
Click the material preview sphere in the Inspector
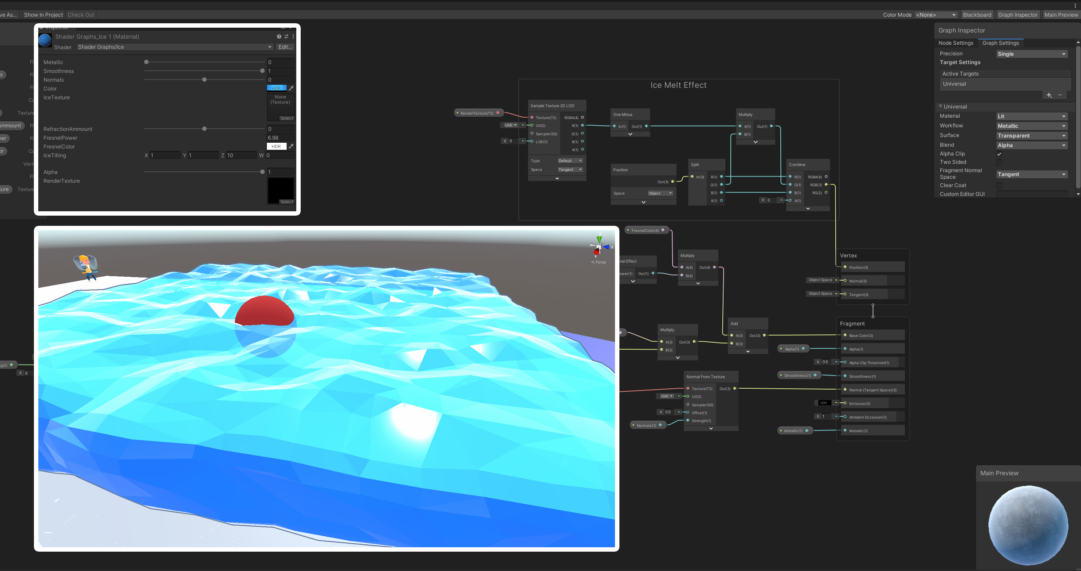point(45,40)
